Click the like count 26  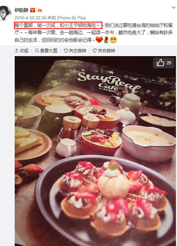[x=169, y=63]
